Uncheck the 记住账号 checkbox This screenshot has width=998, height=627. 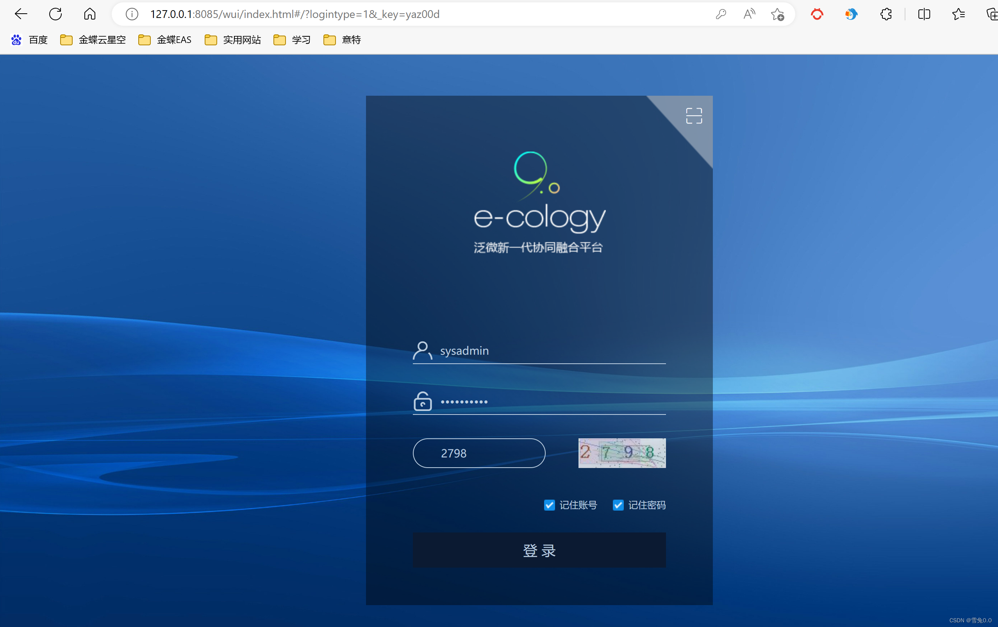pos(549,505)
